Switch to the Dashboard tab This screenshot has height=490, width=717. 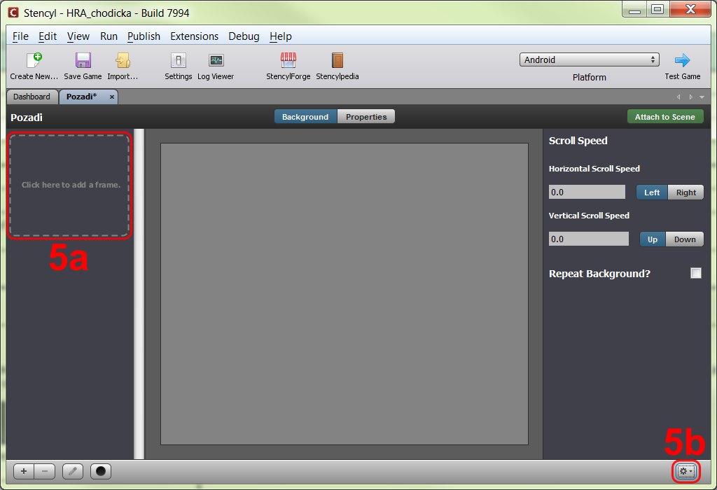[32, 97]
